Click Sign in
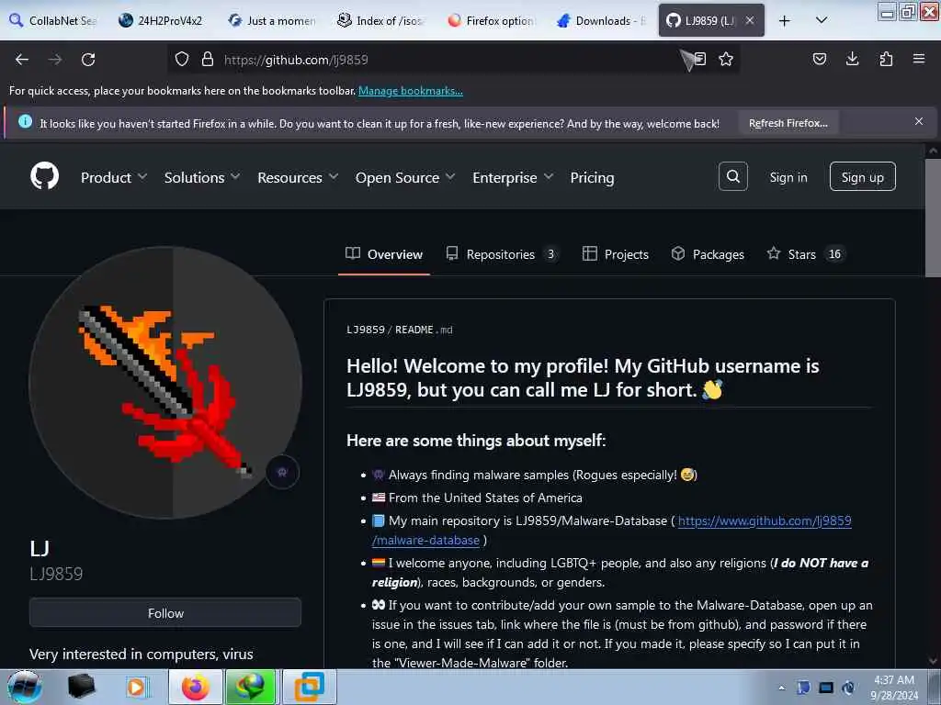The width and height of the screenshot is (941, 705). [x=788, y=177]
